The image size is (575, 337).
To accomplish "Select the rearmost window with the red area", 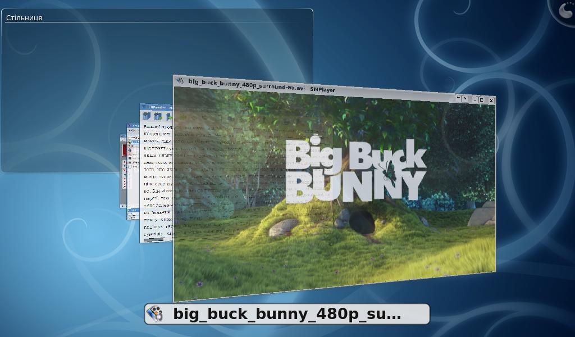I will coord(123,171).
